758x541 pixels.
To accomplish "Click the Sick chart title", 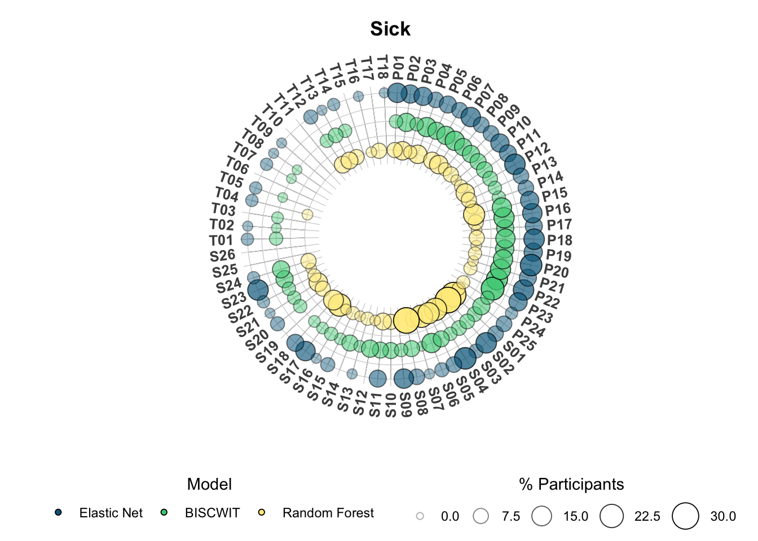I will (x=390, y=29).
